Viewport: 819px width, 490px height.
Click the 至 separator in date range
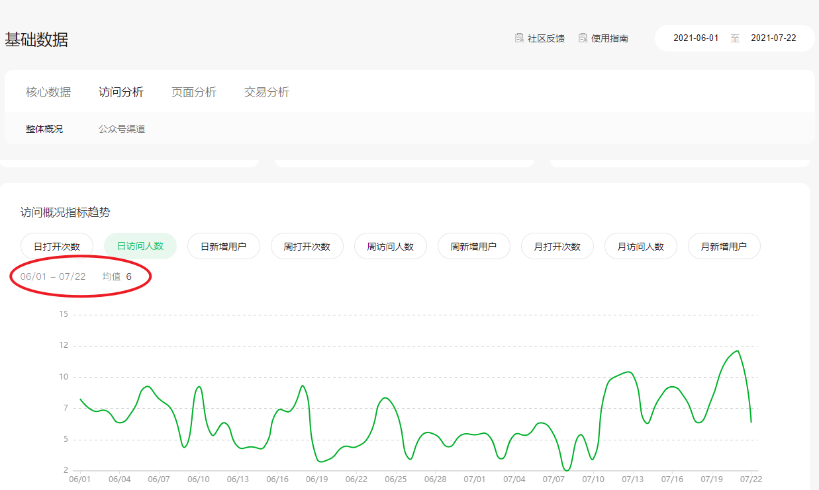[735, 38]
